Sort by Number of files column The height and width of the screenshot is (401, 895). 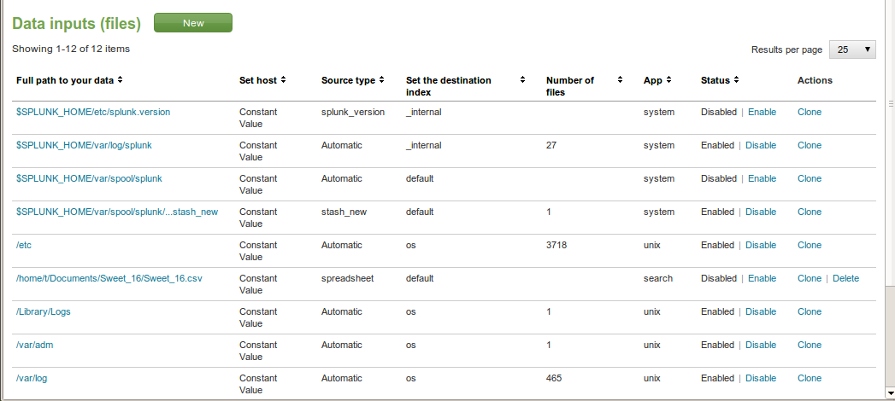[584, 86]
